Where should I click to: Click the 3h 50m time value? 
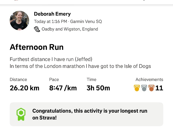coord(98,88)
